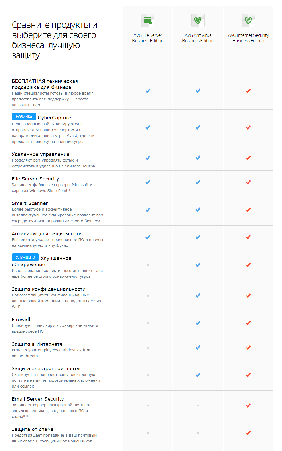The image size is (282, 451).
Task: Click the Email Server Security heading
Action: [x=38, y=399]
